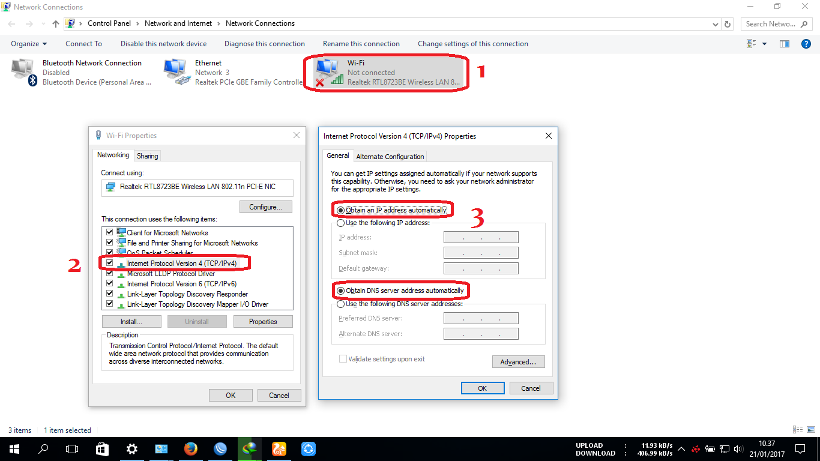The height and width of the screenshot is (461, 820).
Task: Open the Alternate Configuration tab
Action: coord(390,157)
